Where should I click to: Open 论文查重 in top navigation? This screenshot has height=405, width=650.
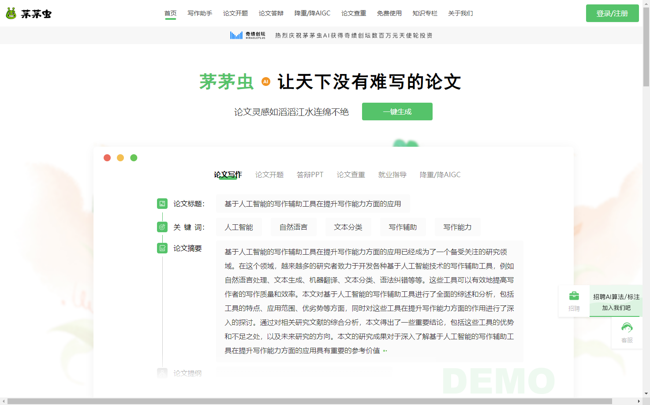coord(354,13)
